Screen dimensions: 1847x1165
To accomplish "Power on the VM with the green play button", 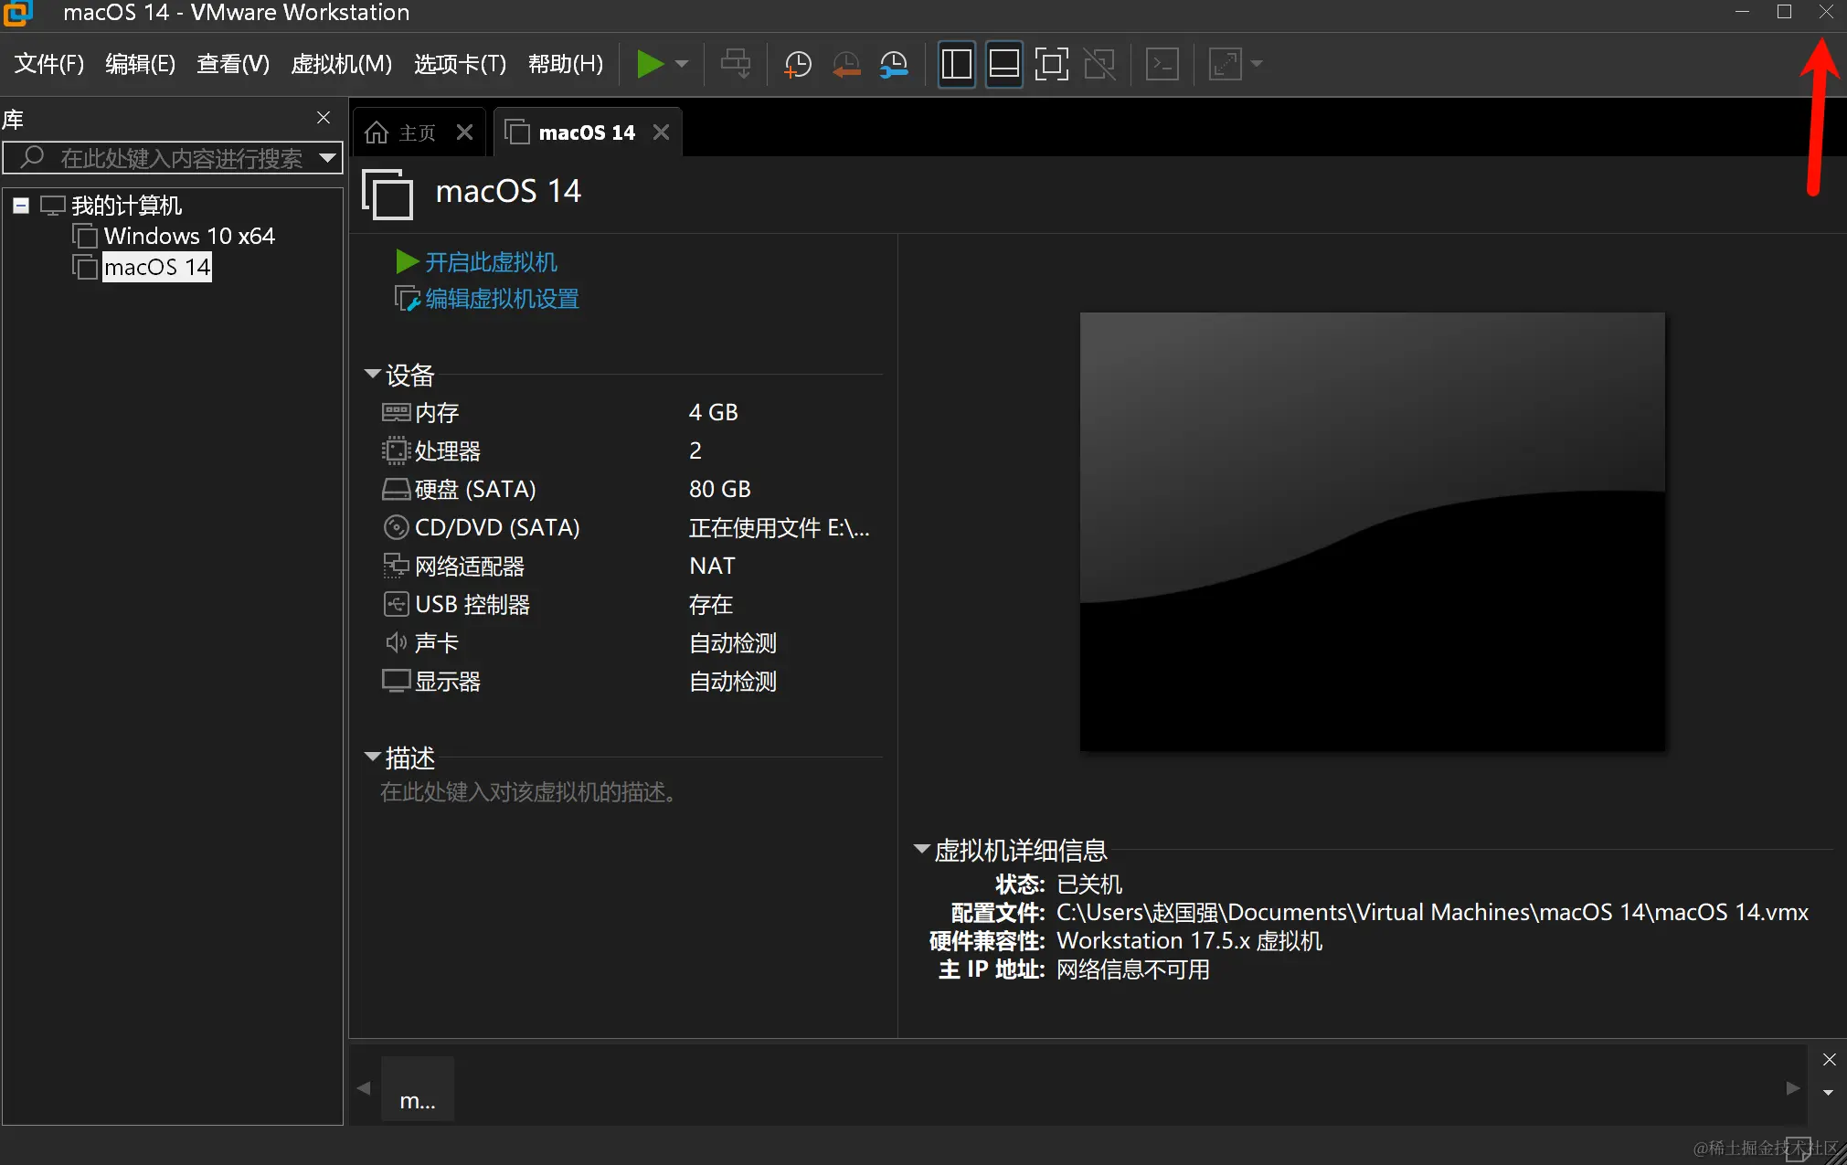I will point(651,64).
